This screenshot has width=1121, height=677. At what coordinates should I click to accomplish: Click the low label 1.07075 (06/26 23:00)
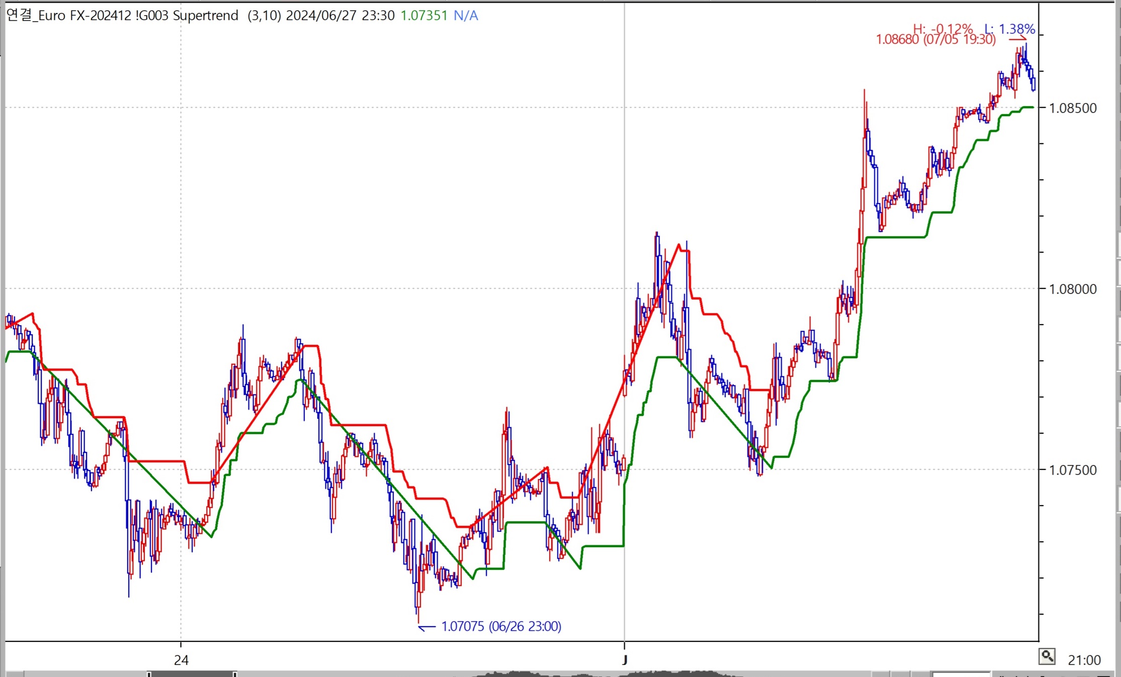point(501,627)
